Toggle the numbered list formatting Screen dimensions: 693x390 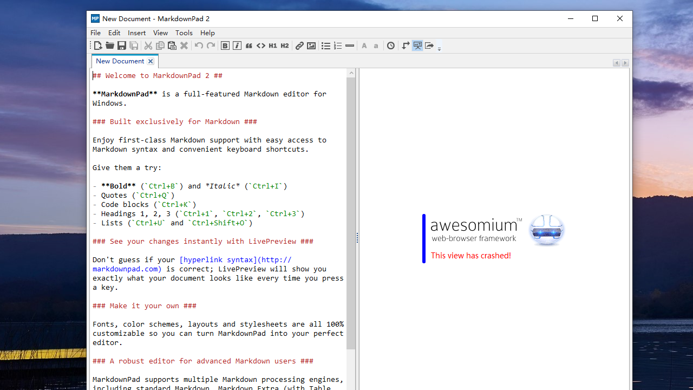(x=337, y=45)
